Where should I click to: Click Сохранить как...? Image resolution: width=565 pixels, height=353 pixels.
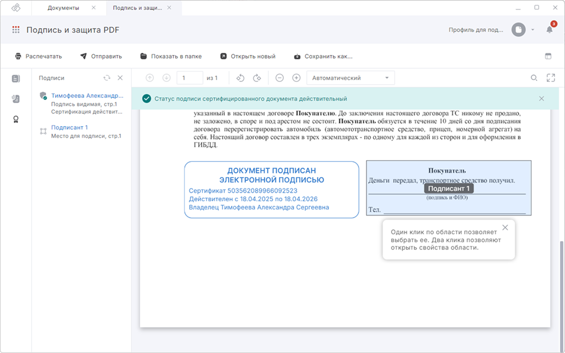323,56
